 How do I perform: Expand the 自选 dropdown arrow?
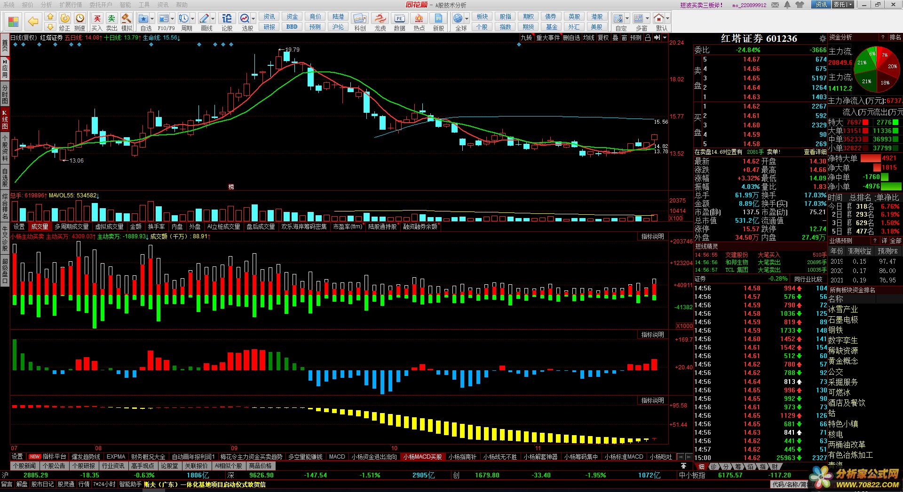point(152,19)
